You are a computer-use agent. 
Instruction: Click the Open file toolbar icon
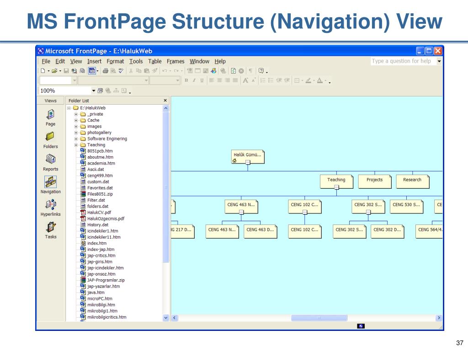(x=54, y=71)
